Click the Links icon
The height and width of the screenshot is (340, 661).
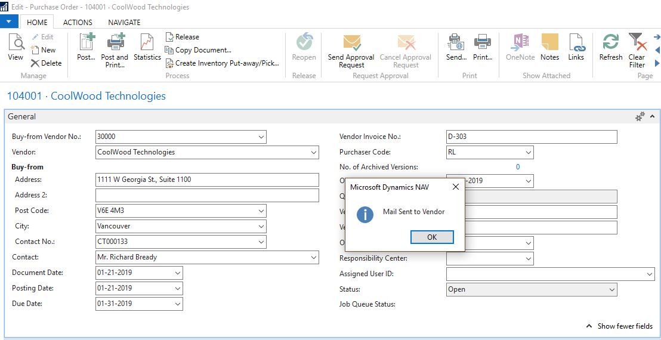coord(576,47)
